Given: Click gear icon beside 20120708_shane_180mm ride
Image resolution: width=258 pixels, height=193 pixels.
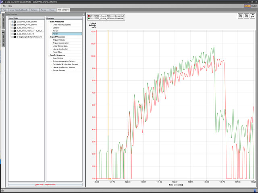Looking at the screenshot, I should [x=15, y=21].
